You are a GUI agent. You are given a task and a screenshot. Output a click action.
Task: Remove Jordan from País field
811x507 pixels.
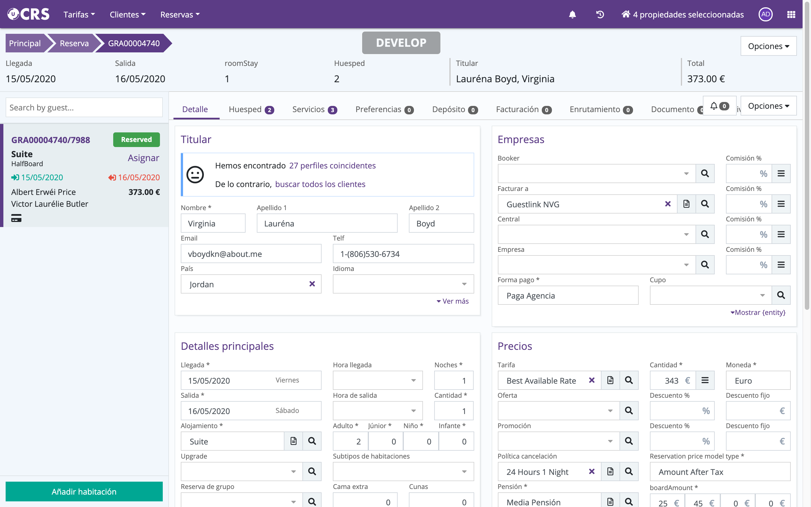coord(312,284)
